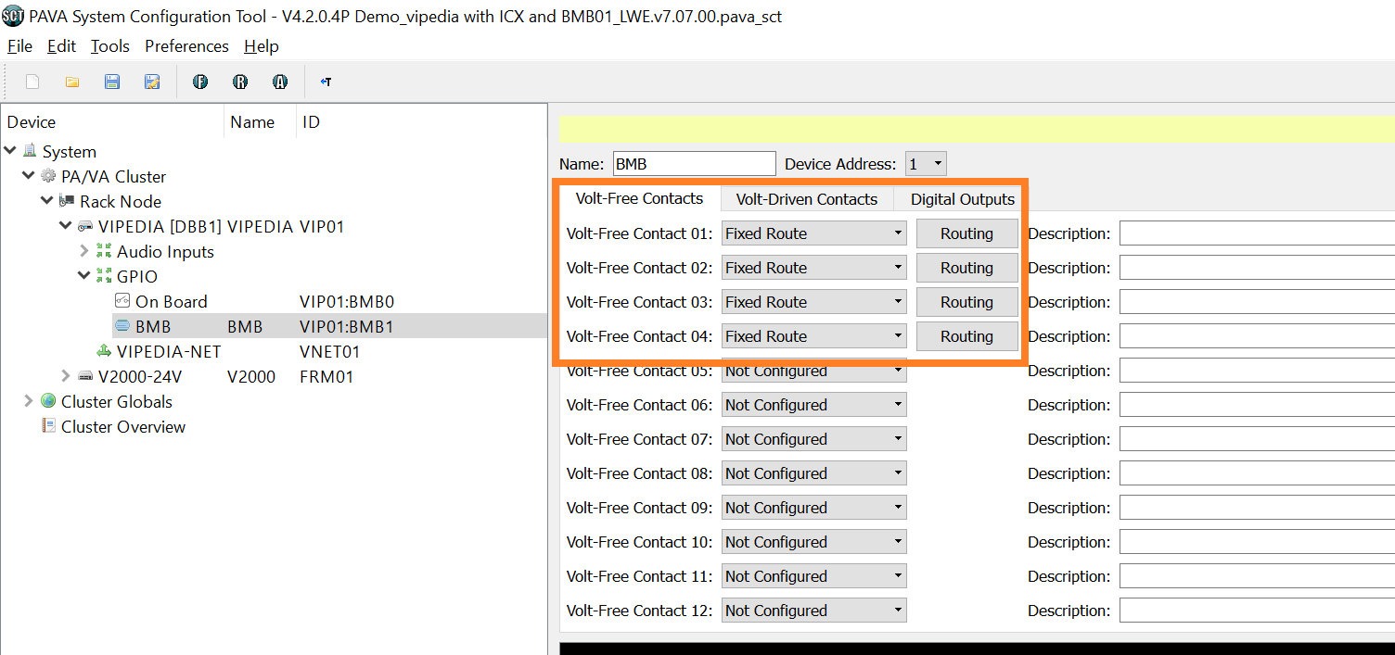This screenshot has width=1395, height=655.
Task: Open Volt-Free Contact 05 mode dropdown
Action: [814, 371]
